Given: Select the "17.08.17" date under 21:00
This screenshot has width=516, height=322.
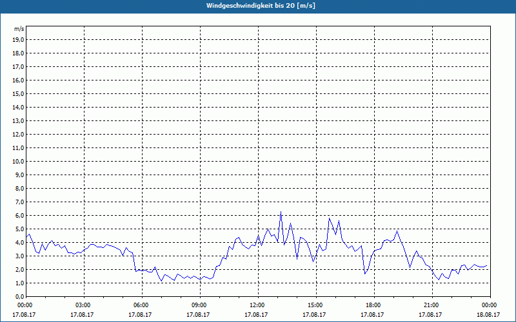Looking at the screenshot, I should tap(430, 314).
